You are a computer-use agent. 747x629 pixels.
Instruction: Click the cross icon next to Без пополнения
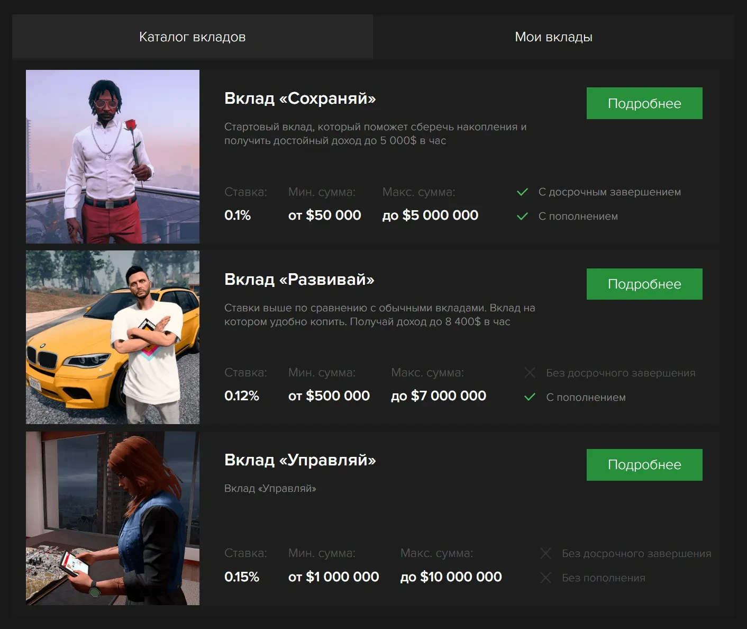[545, 578]
